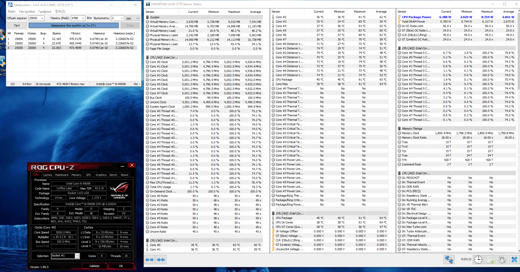Click the icon beside Uncore Ratio
Viewport: 520px width, 272px height.
[147, 232]
